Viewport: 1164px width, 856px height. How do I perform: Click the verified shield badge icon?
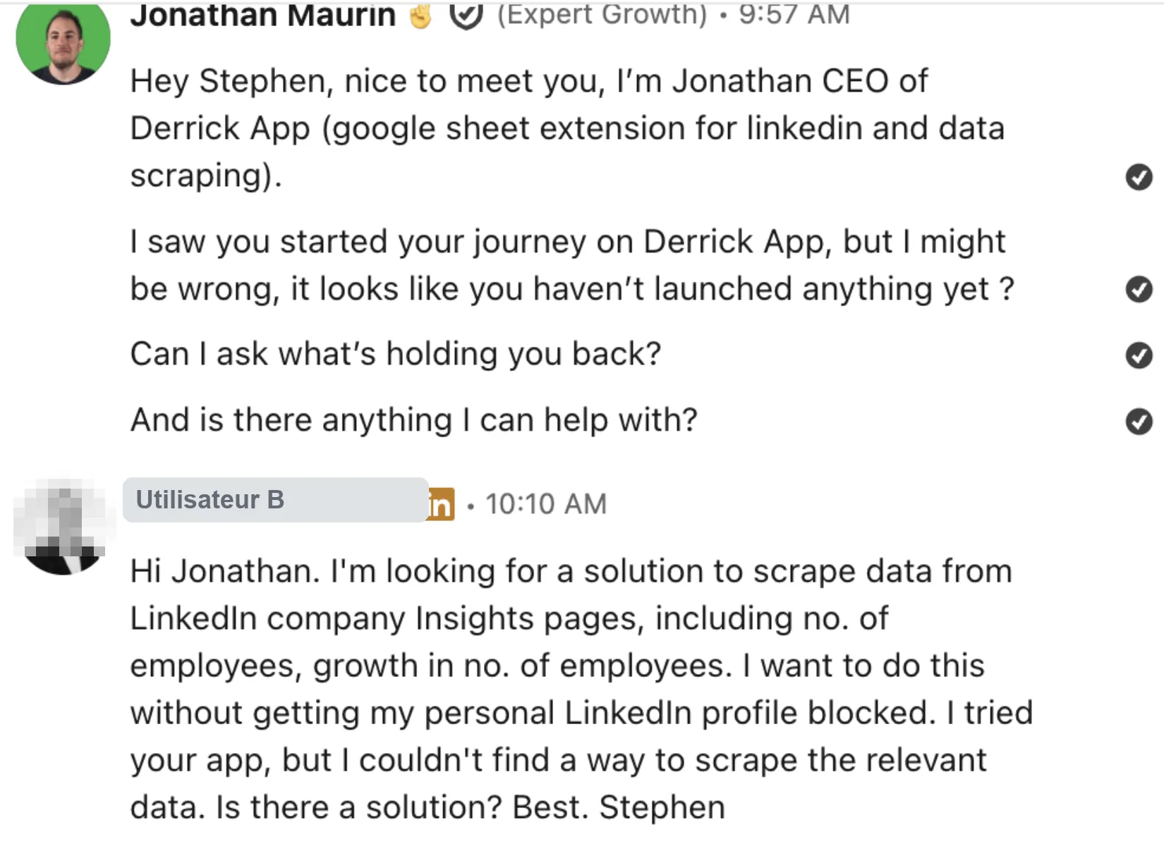pos(466,15)
